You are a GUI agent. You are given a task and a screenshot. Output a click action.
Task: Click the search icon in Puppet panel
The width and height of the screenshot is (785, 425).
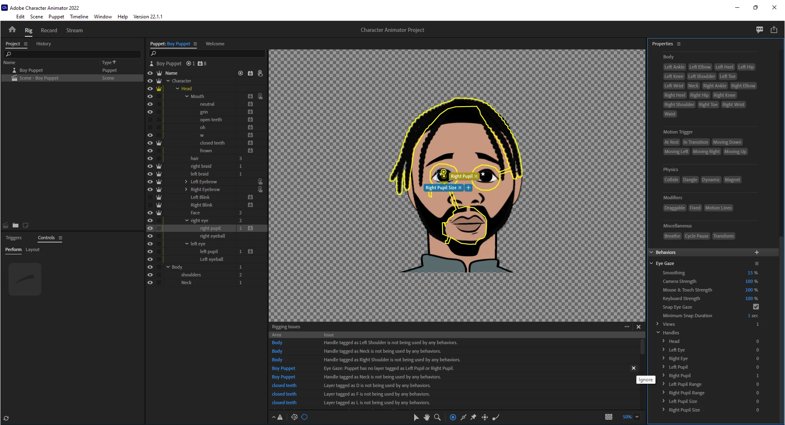pyautogui.click(x=154, y=53)
